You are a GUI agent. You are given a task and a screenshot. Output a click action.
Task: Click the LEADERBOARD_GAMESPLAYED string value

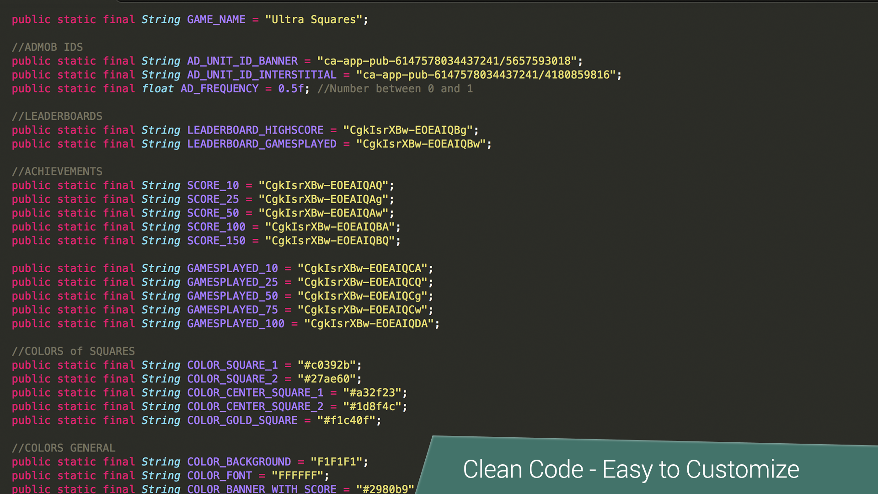(x=421, y=144)
